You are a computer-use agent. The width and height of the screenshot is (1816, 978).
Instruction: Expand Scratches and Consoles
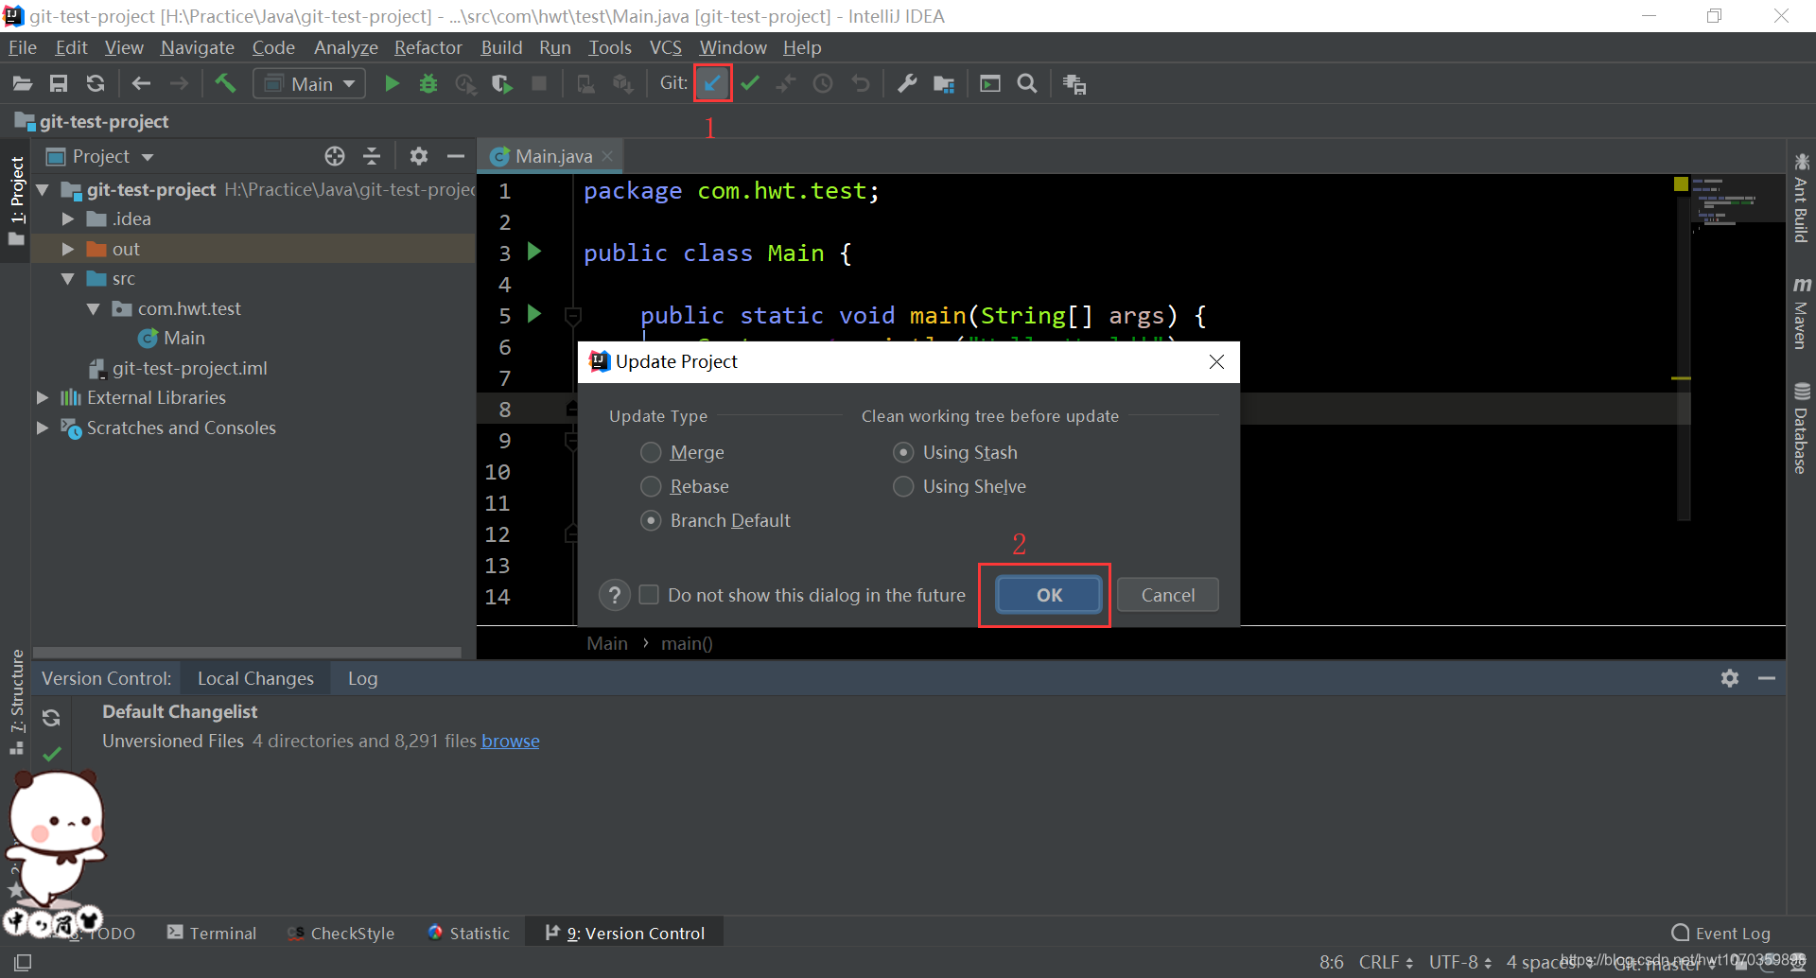click(x=43, y=428)
